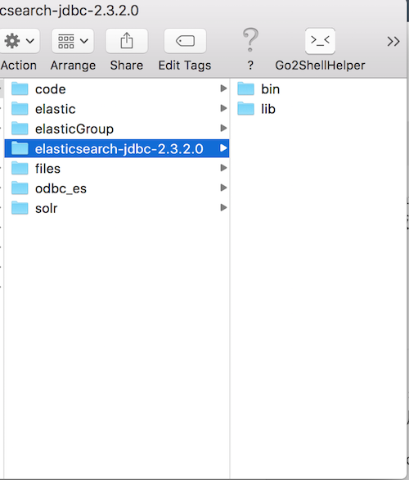
Task: Click the Share toolbar icon
Action: [127, 41]
